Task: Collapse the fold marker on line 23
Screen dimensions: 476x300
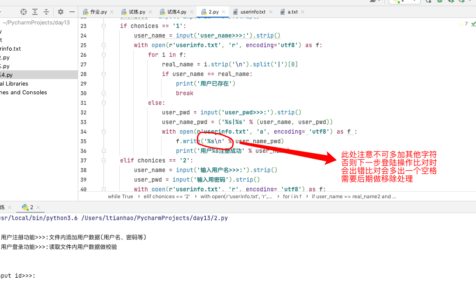Action: pos(103,26)
